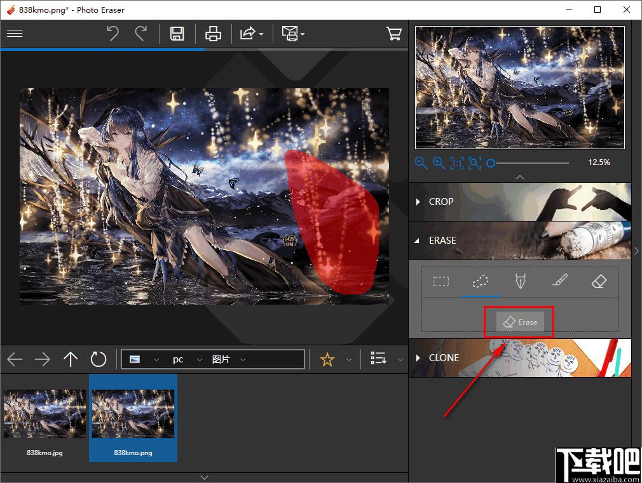The height and width of the screenshot is (483, 642).
Task: Click the pc path segment
Action: pos(178,359)
